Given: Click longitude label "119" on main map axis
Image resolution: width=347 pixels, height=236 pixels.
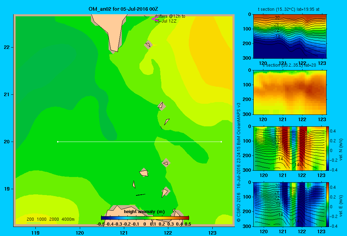Looking at the screenshot, I should click(x=35, y=233).
